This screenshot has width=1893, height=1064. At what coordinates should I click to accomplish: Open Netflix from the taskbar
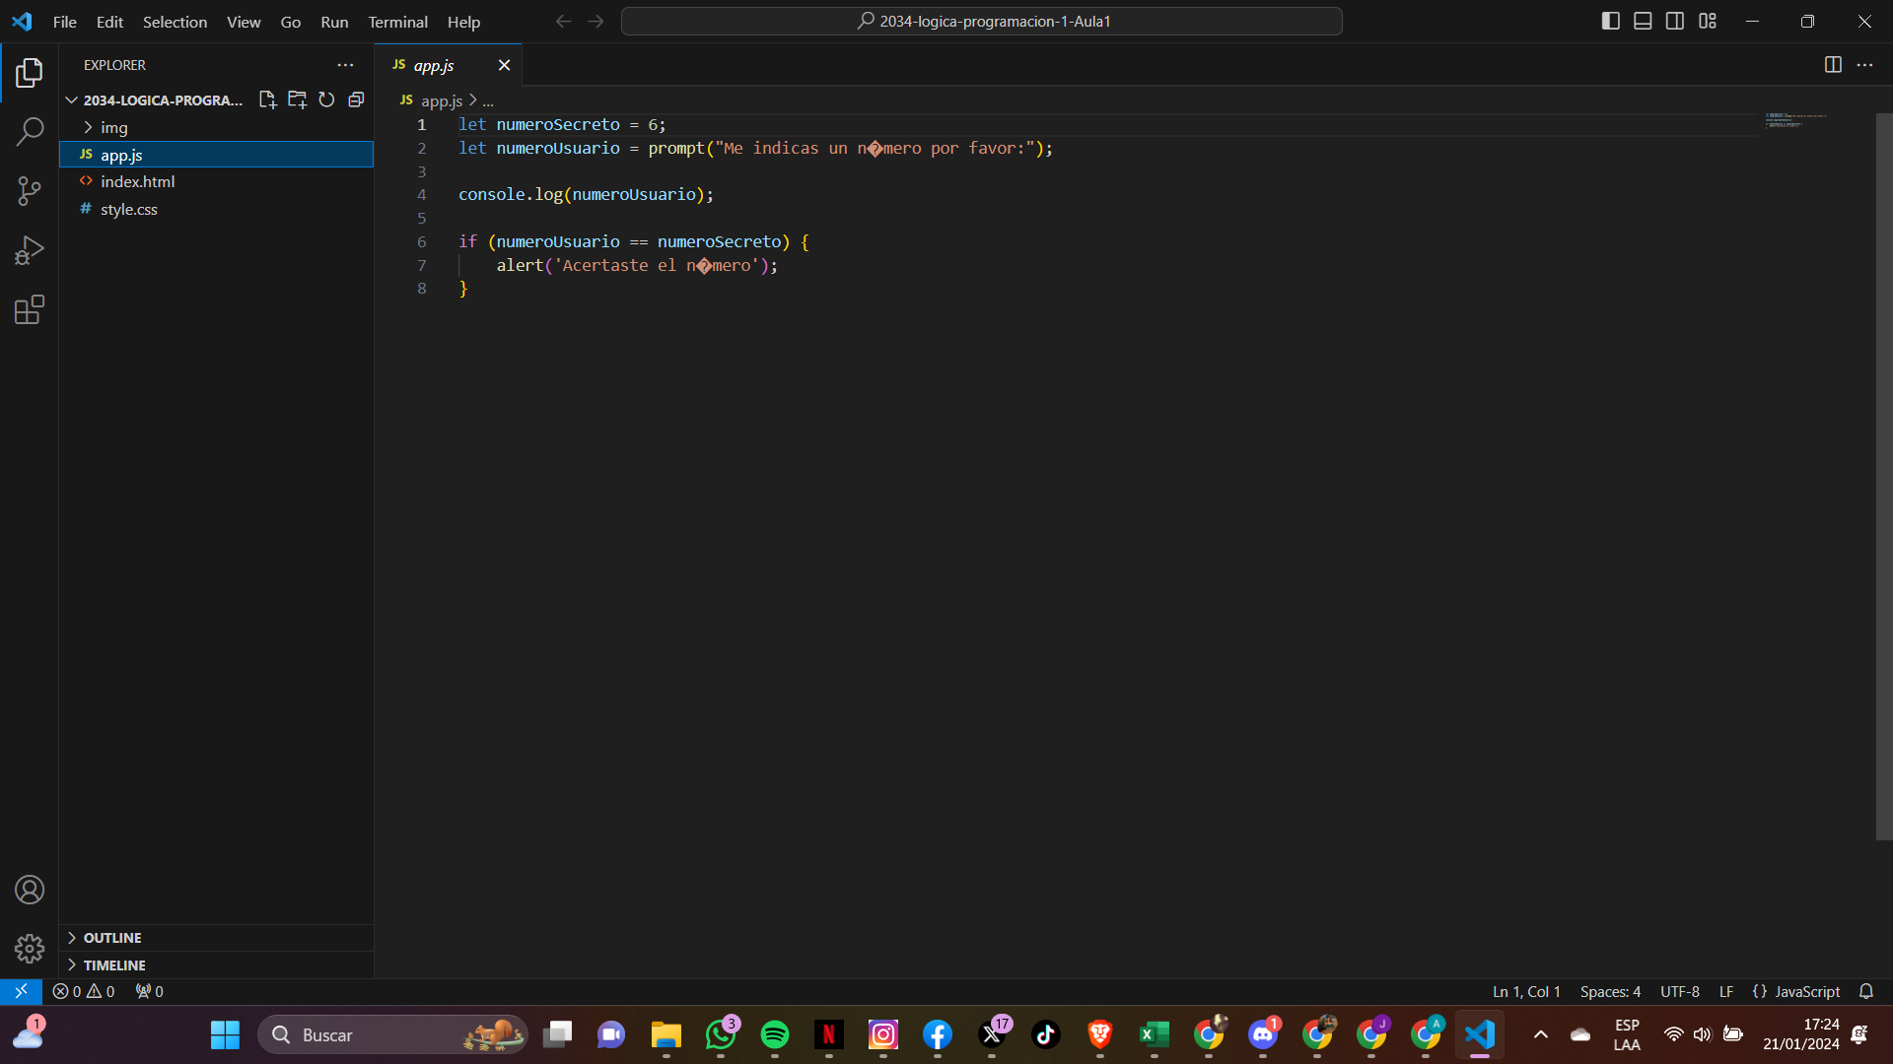(x=829, y=1034)
